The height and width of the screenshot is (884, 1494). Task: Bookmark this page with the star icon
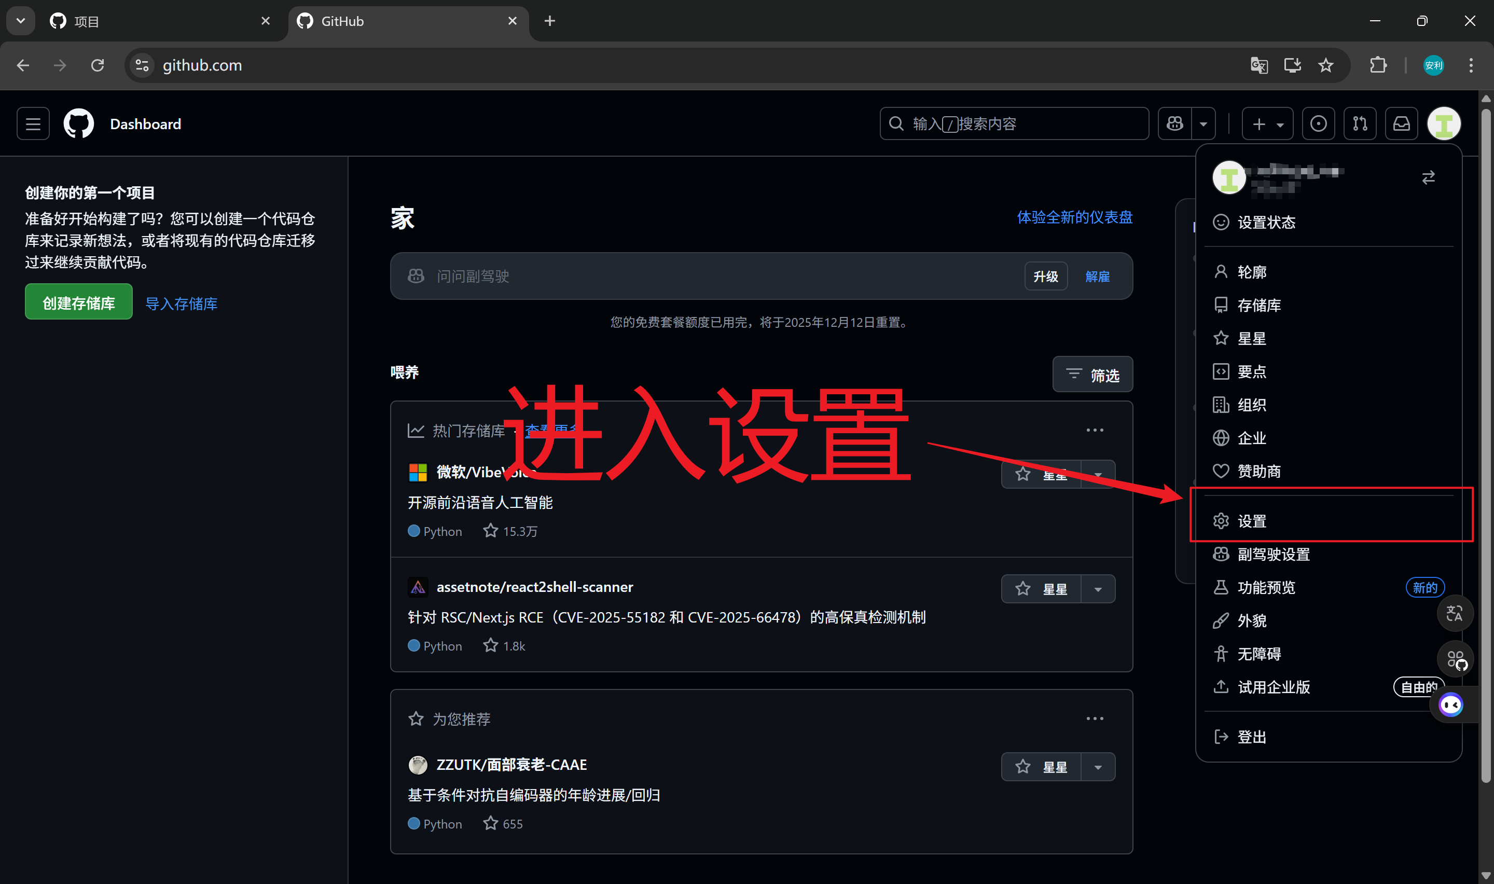point(1325,65)
